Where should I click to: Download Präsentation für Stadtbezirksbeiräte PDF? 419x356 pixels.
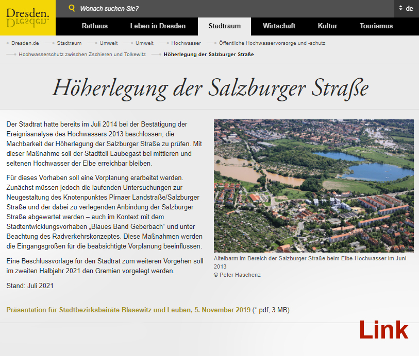(x=128, y=310)
